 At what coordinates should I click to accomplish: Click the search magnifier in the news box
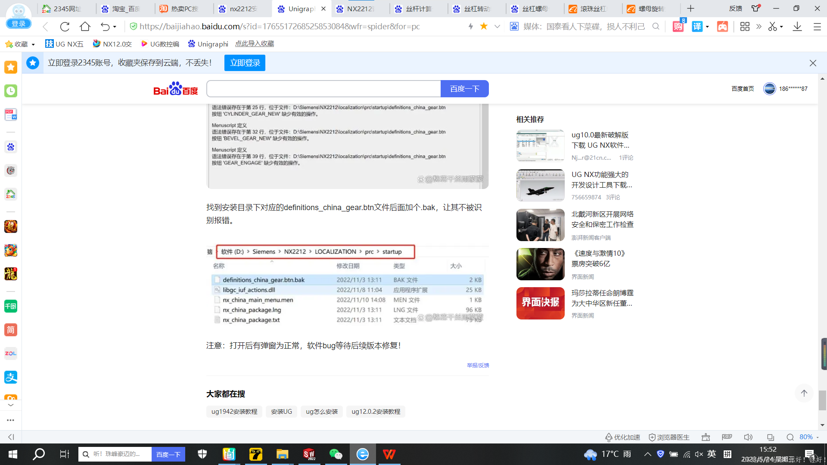[x=656, y=26]
